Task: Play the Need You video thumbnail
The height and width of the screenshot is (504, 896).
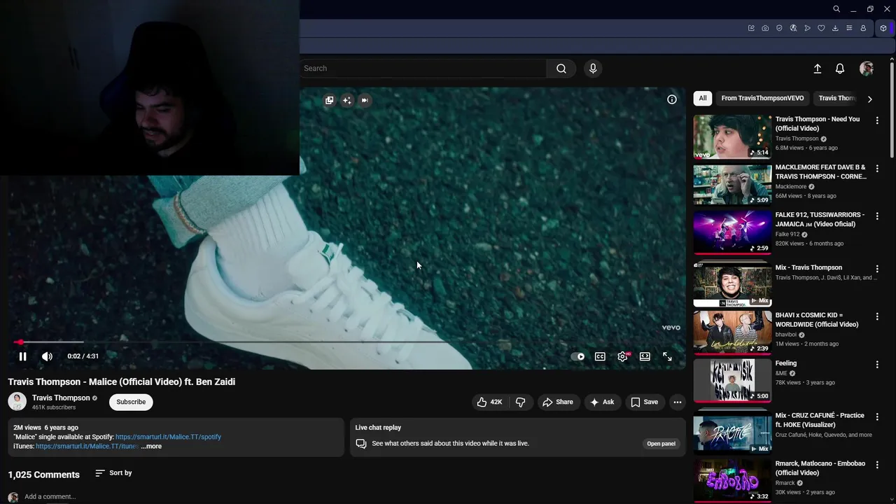Action: click(x=732, y=137)
